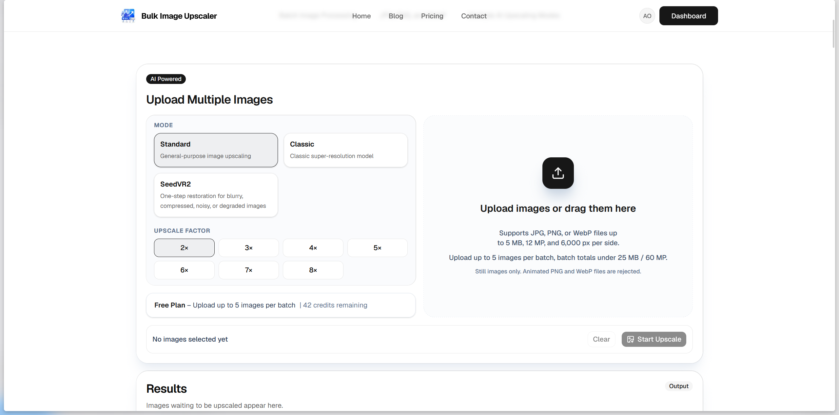Click the Bulk Image Upscaler brand name
Screen dimensions: 839x415
[179, 16]
